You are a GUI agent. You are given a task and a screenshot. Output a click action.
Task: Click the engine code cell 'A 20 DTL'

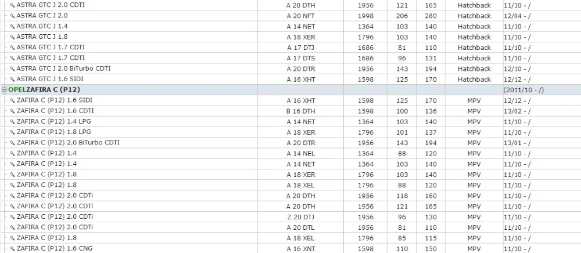coord(301,227)
